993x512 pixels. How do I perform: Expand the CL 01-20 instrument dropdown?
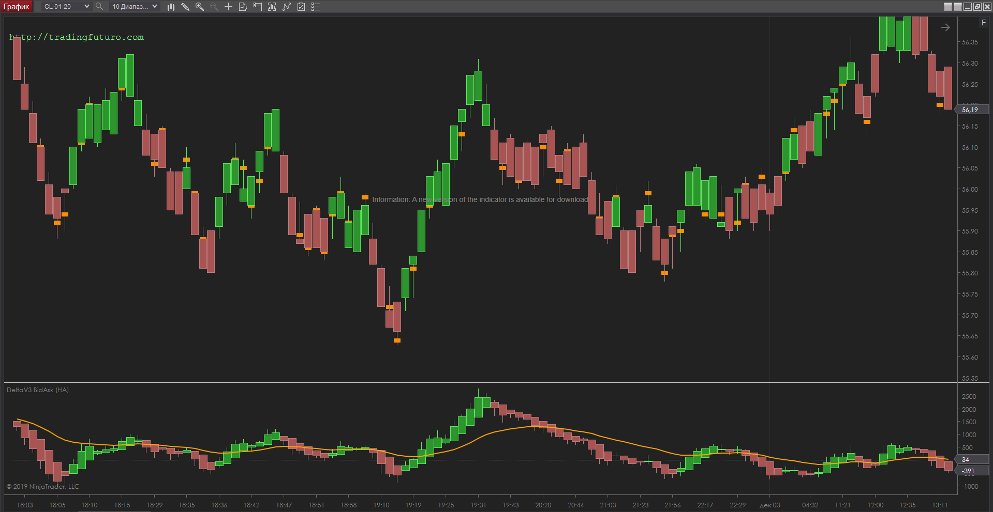tap(86, 7)
